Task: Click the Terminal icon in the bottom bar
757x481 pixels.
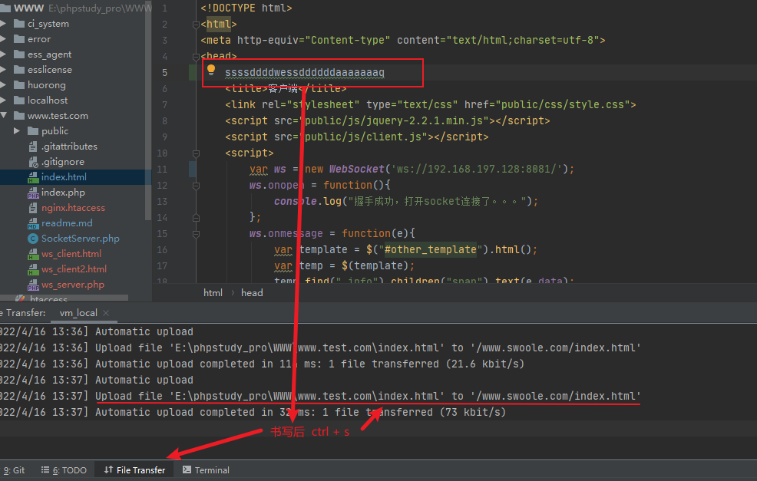Action: tap(187, 469)
